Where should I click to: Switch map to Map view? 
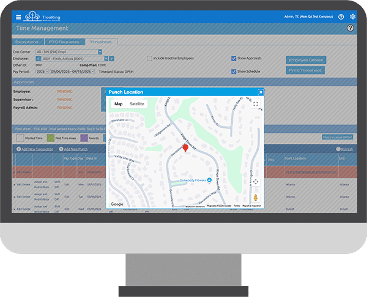[x=119, y=104]
